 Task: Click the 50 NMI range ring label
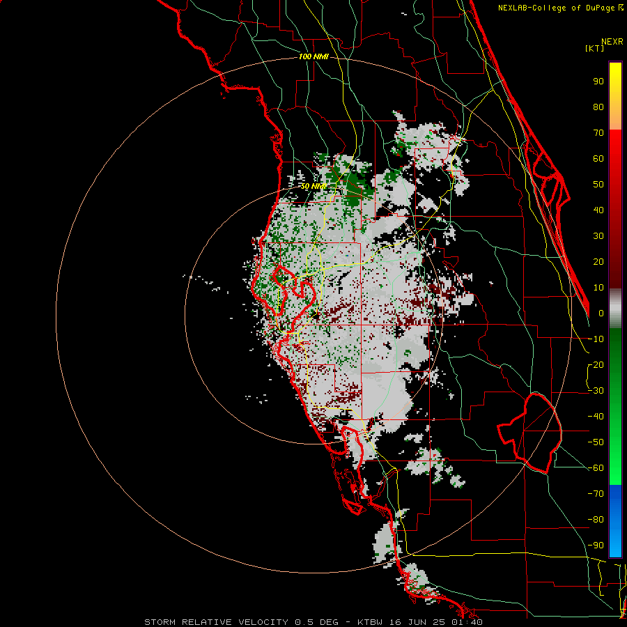pyautogui.click(x=313, y=186)
